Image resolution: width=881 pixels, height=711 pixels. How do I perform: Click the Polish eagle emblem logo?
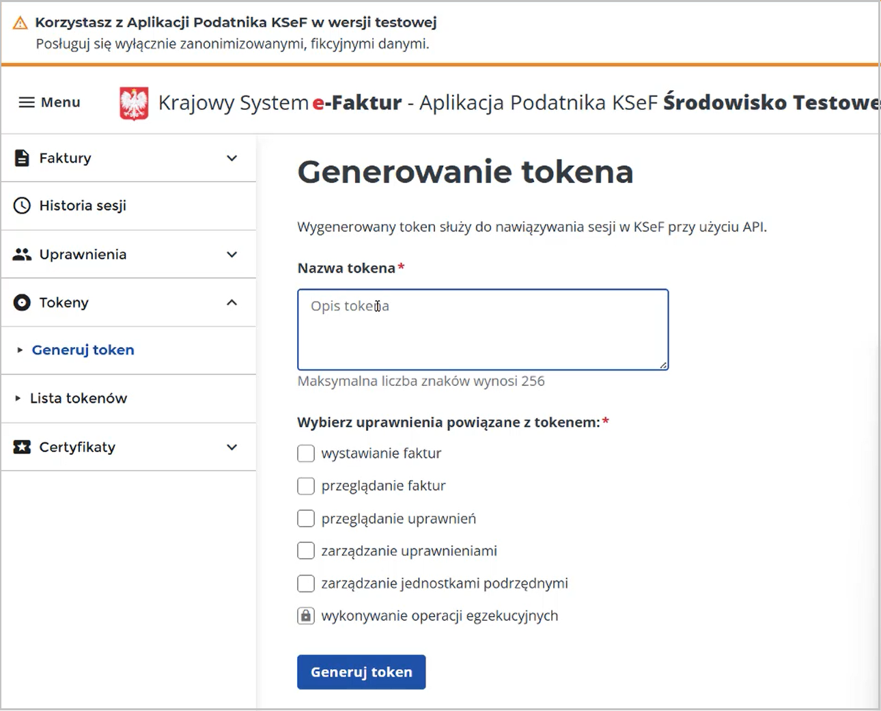[x=134, y=103]
